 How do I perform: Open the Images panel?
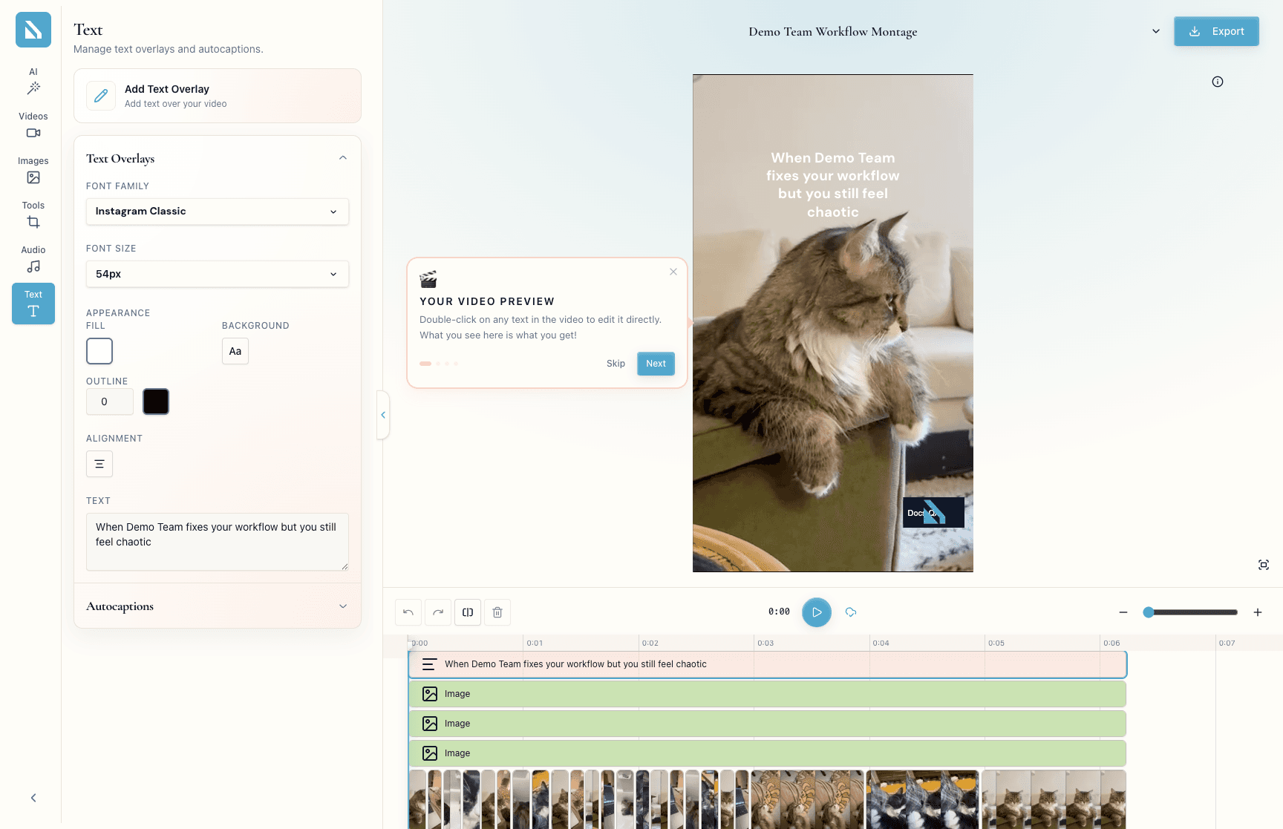33,170
